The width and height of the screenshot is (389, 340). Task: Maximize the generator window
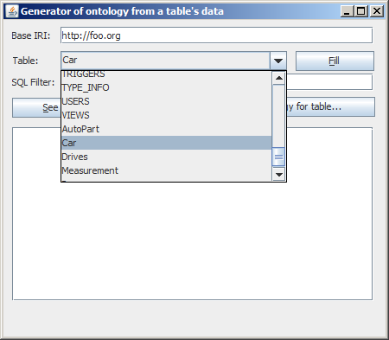tap(360, 11)
